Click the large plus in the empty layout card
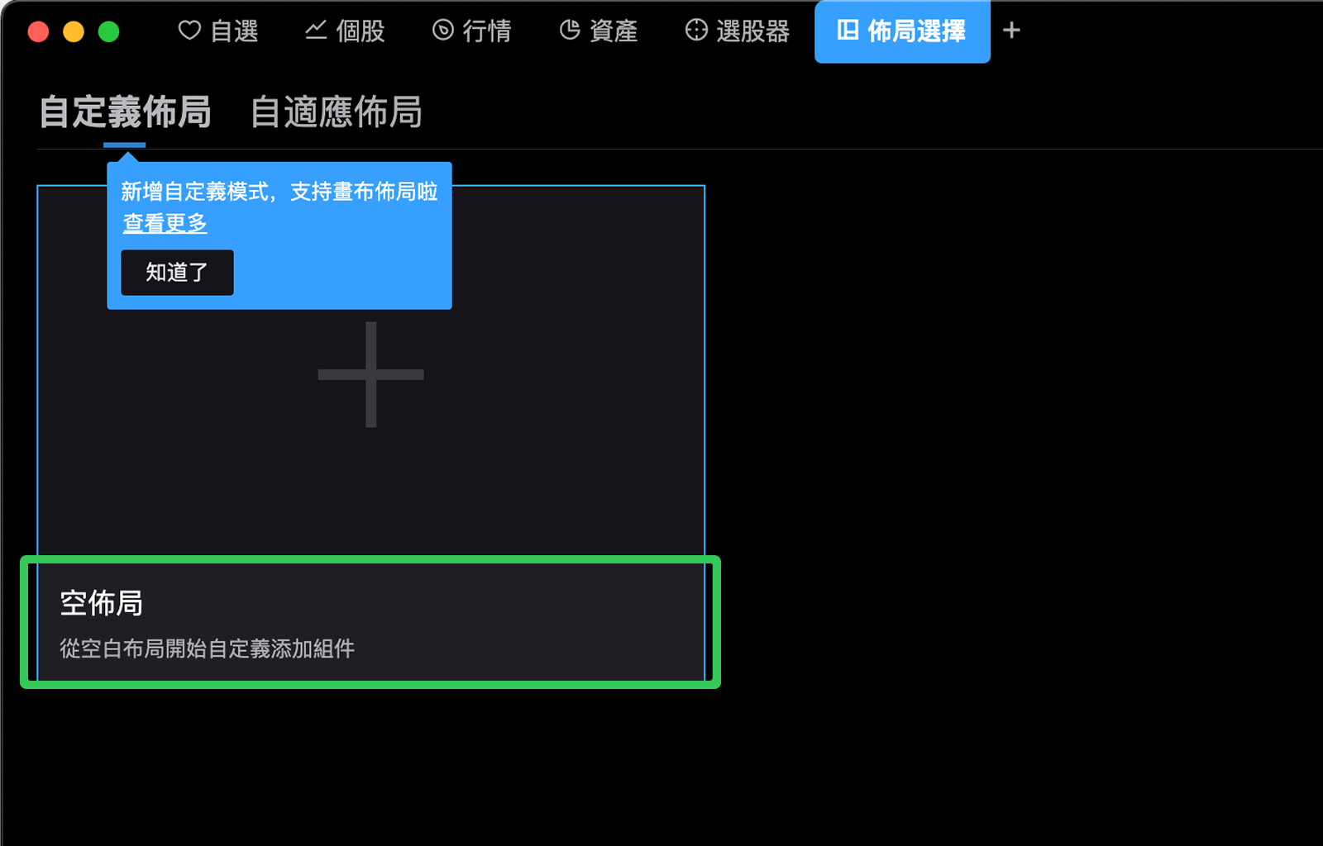This screenshot has height=846, width=1323. 370,374
